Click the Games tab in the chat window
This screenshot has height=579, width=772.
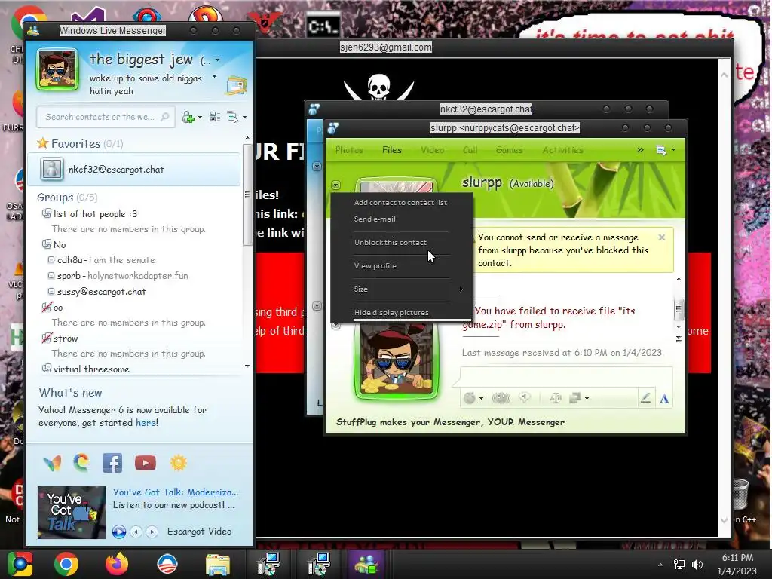(509, 150)
